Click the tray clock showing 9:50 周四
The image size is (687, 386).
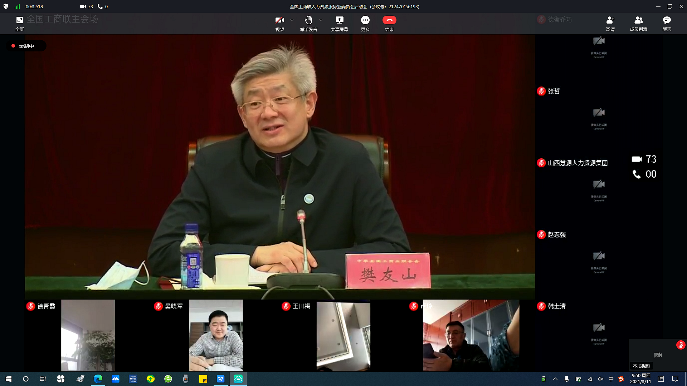(x=641, y=379)
